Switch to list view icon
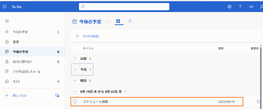Image resolution: width=263 pixels, height=109 pixels. click(130, 21)
